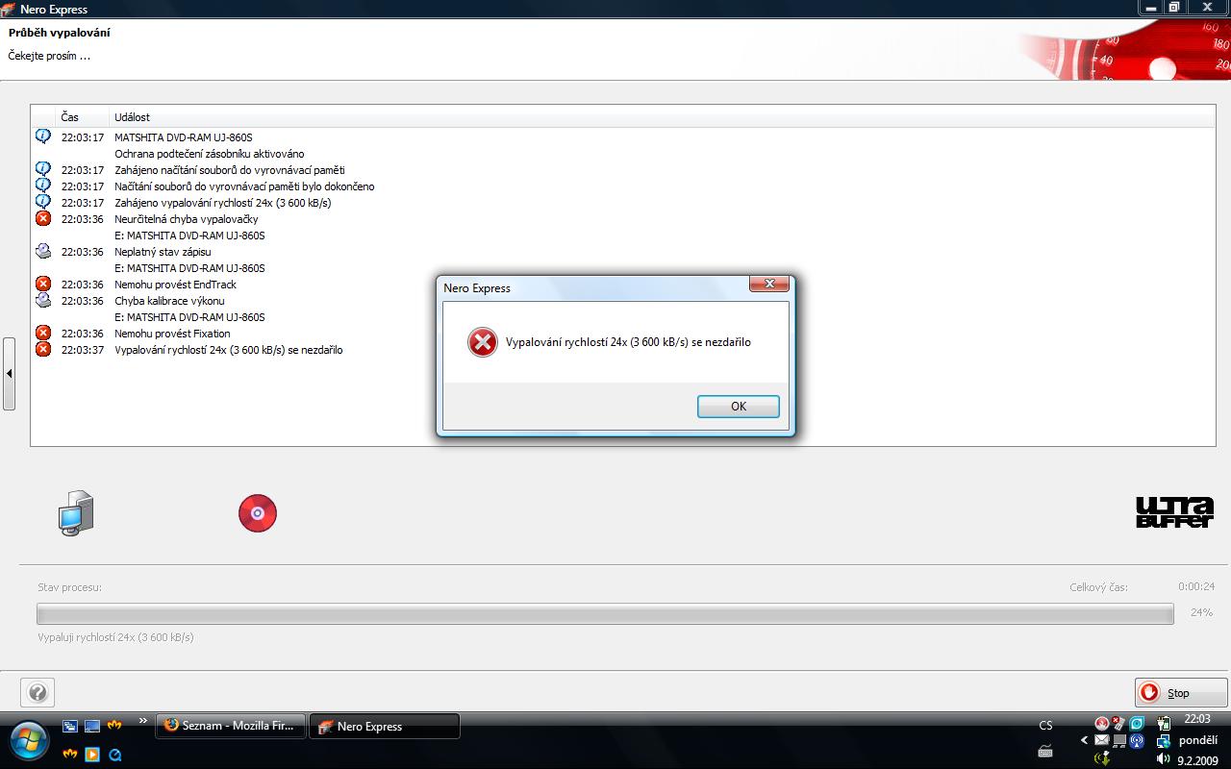
Task: Click the Show desktop quick launch icon
Action: (x=92, y=726)
